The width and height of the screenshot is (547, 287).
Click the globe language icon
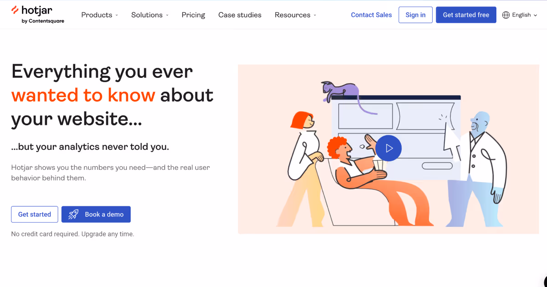[506, 15]
